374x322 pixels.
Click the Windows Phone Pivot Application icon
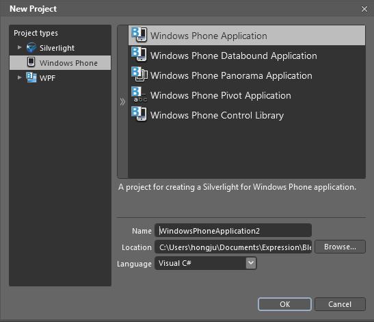pos(139,95)
